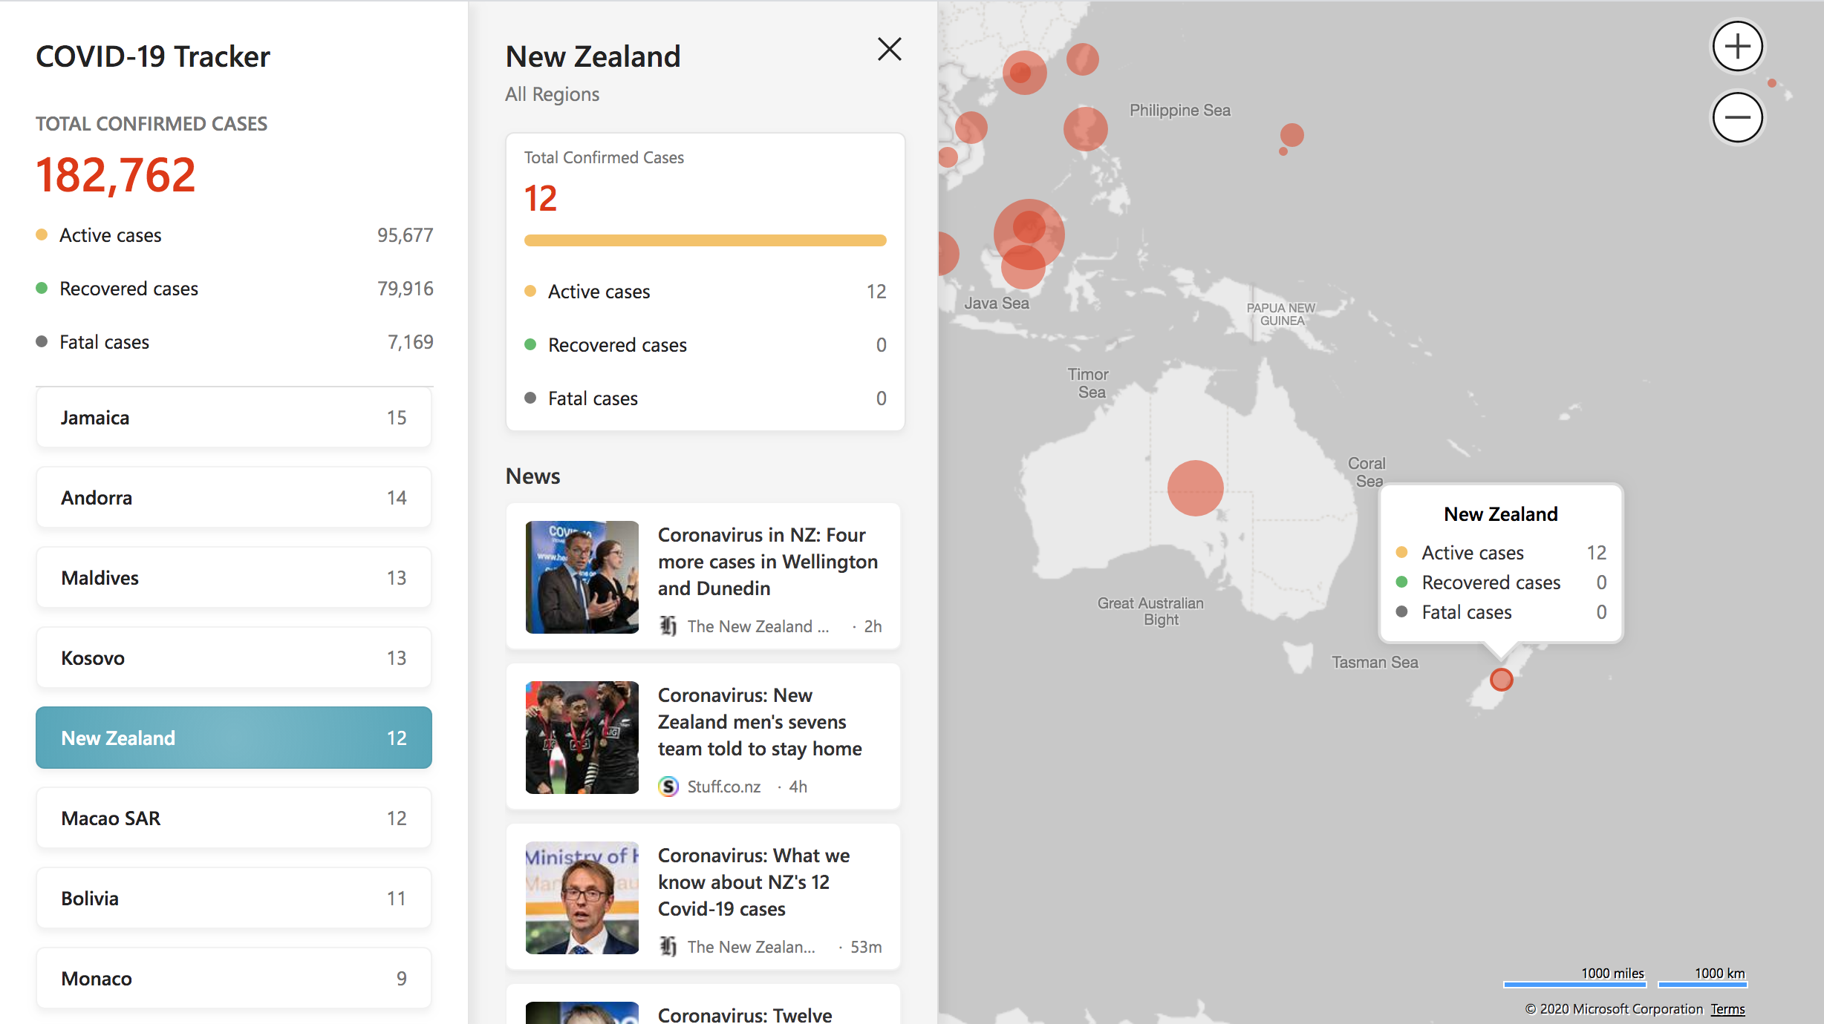Zoom out of the map
The width and height of the screenshot is (1824, 1024).
1737,117
